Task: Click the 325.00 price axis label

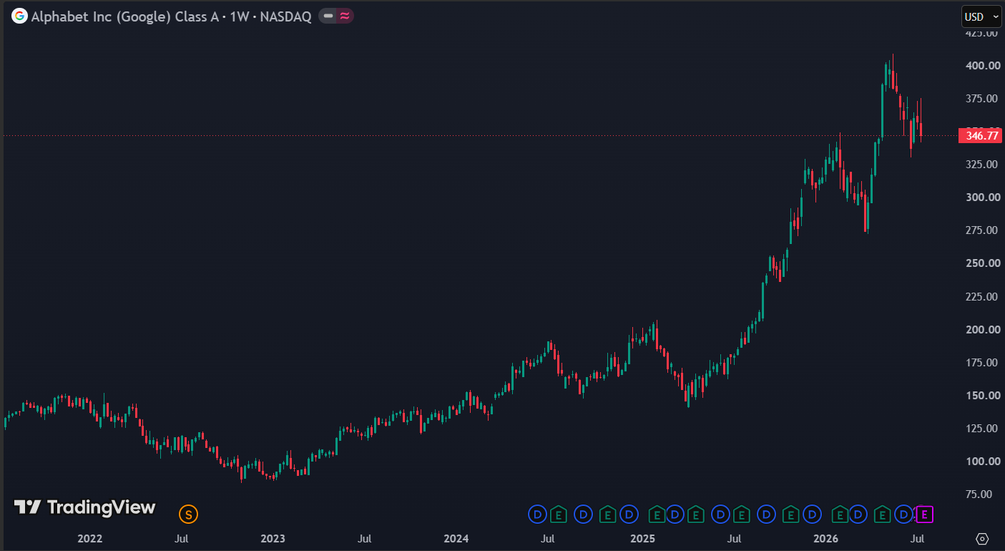Action: (983, 165)
